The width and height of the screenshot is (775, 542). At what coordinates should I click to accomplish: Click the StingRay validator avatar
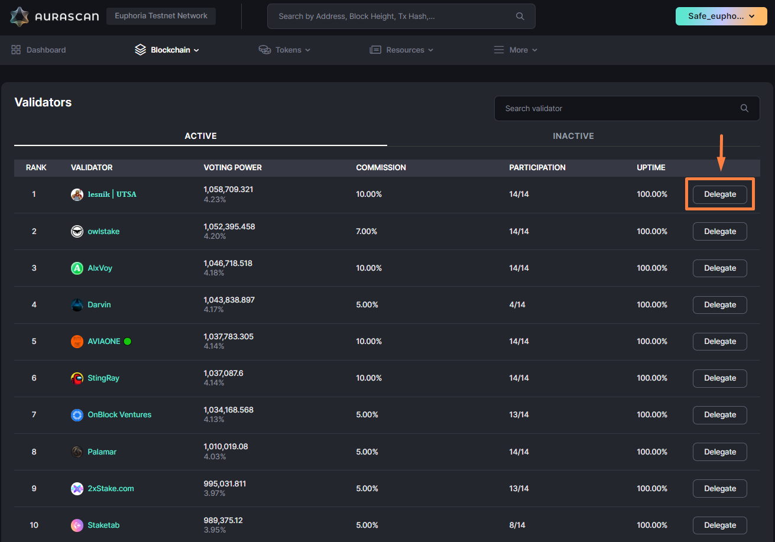click(x=77, y=378)
